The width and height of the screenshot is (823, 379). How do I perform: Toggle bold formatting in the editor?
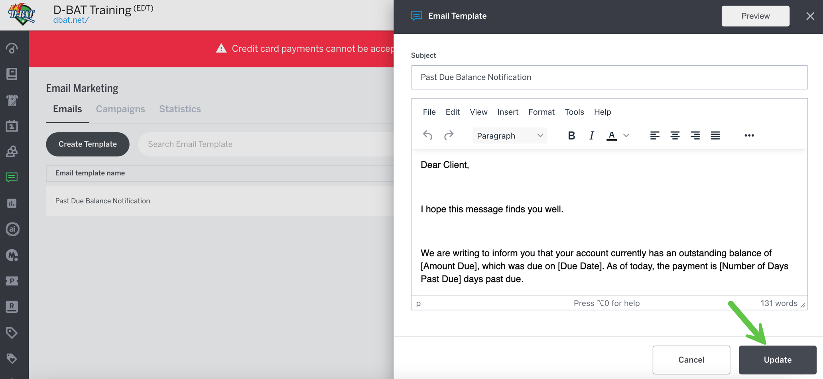tap(571, 135)
